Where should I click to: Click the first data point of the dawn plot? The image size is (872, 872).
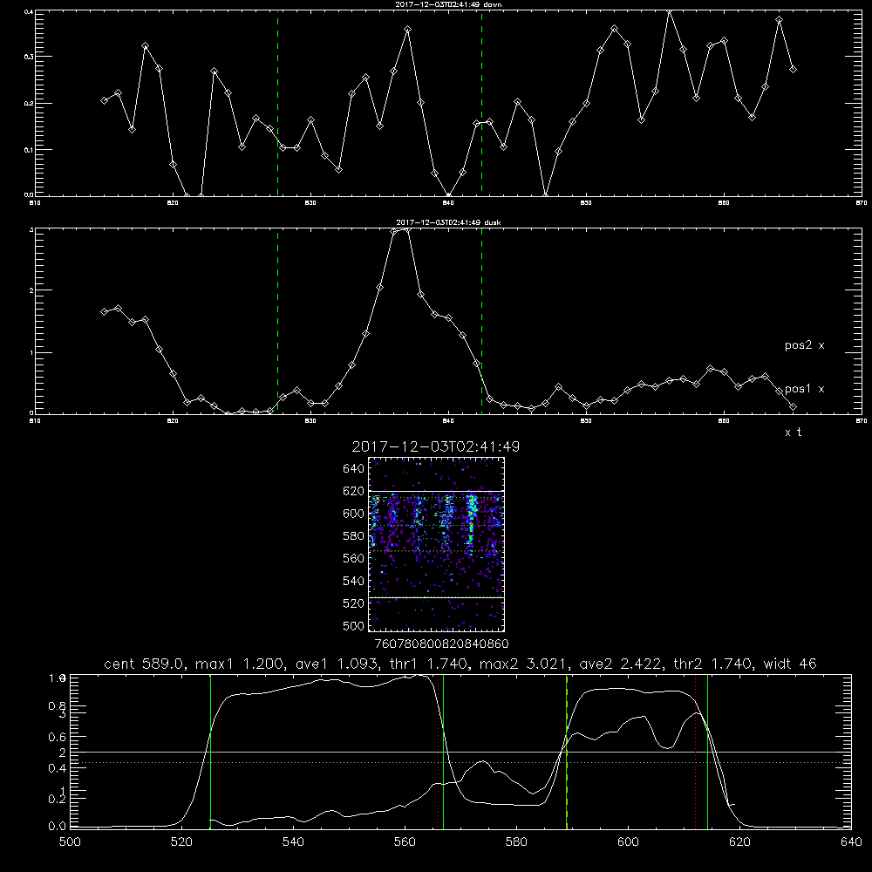click(x=104, y=100)
